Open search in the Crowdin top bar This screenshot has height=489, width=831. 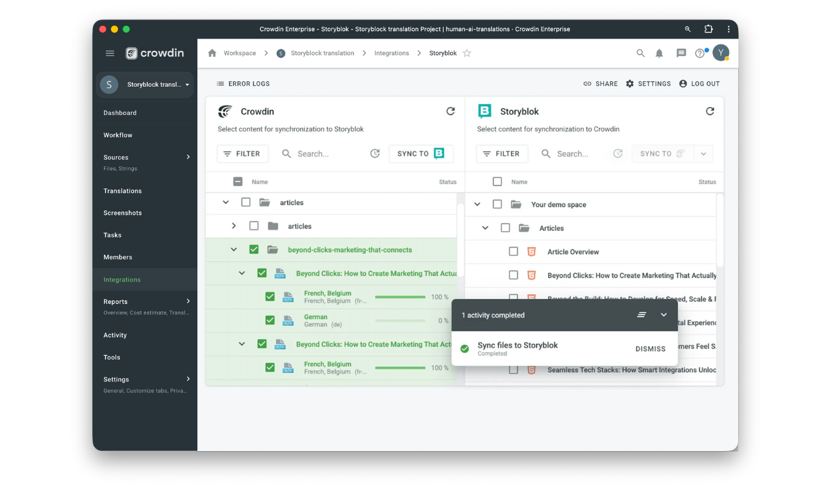tap(640, 53)
